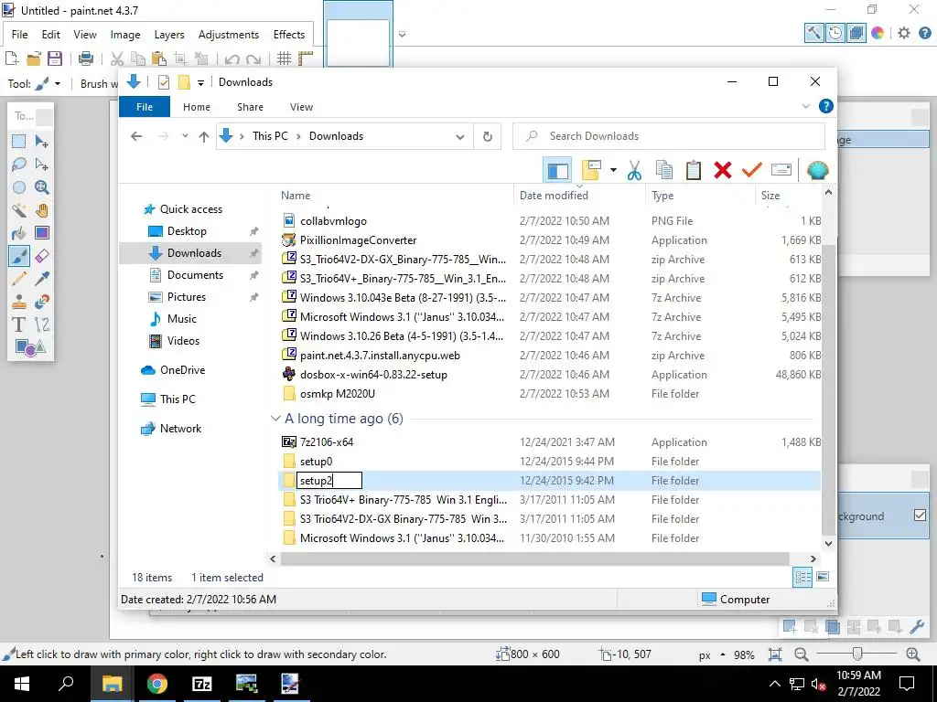Select the Line/Curve tool in paint.net

42,324
